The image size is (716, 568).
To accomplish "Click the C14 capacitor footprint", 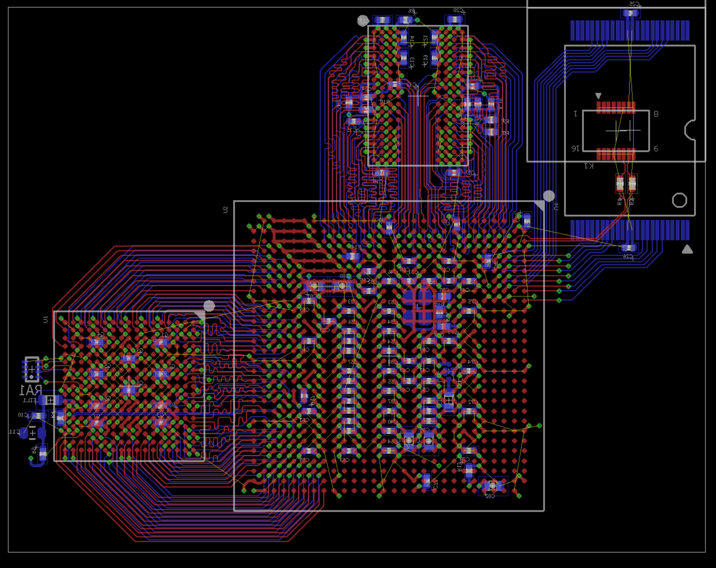I will [x=404, y=38].
